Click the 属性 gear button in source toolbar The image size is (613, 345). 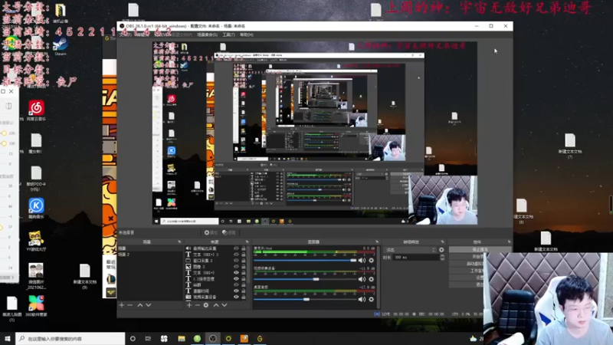tap(210, 232)
